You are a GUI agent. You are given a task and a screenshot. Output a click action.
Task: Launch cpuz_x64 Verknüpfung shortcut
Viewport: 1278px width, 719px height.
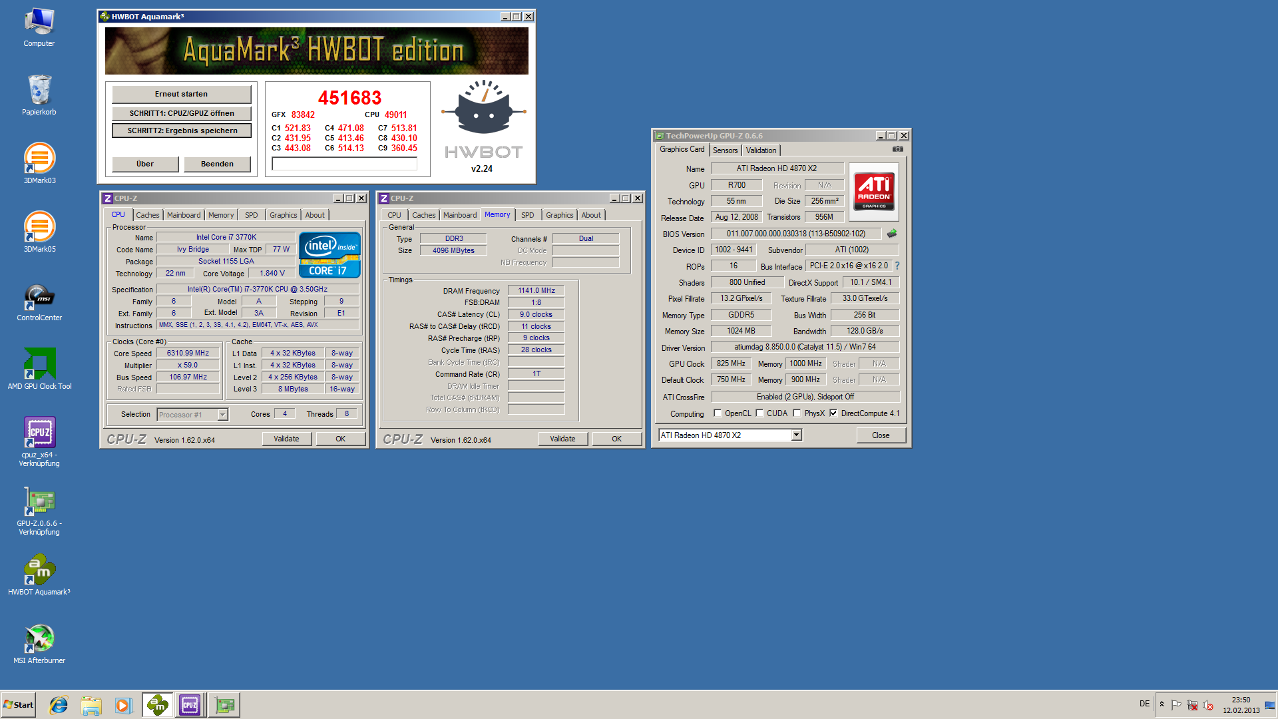(39, 442)
